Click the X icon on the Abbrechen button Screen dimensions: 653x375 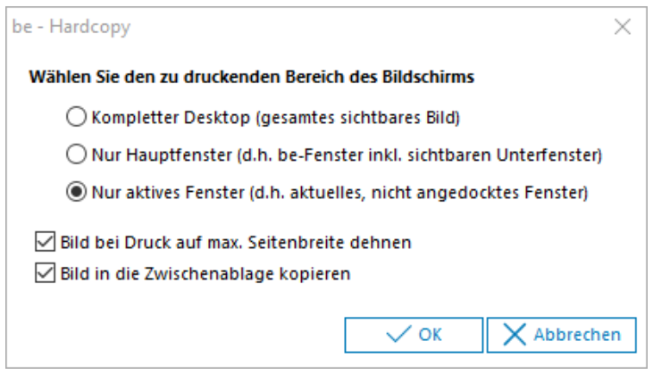(x=514, y=335)
